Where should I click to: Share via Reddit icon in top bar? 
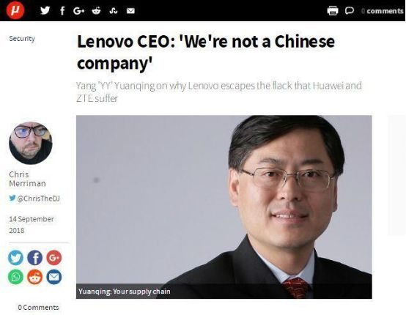96,10
